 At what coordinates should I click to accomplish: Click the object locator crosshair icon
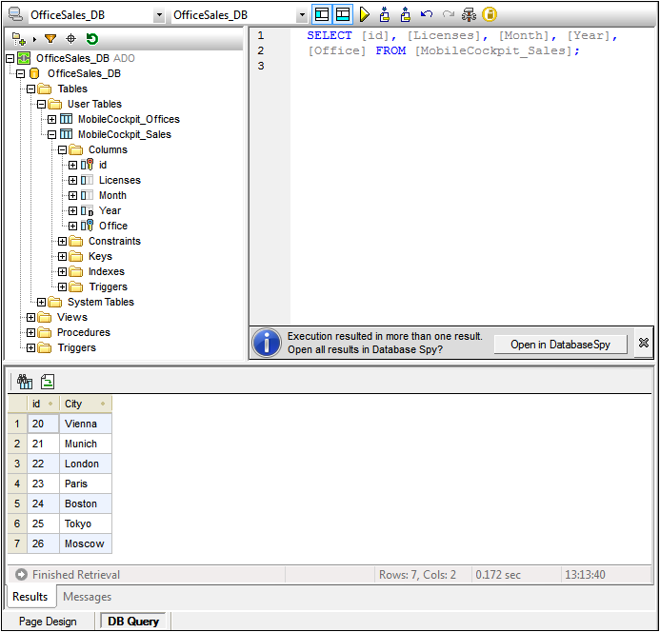point(71,39)
